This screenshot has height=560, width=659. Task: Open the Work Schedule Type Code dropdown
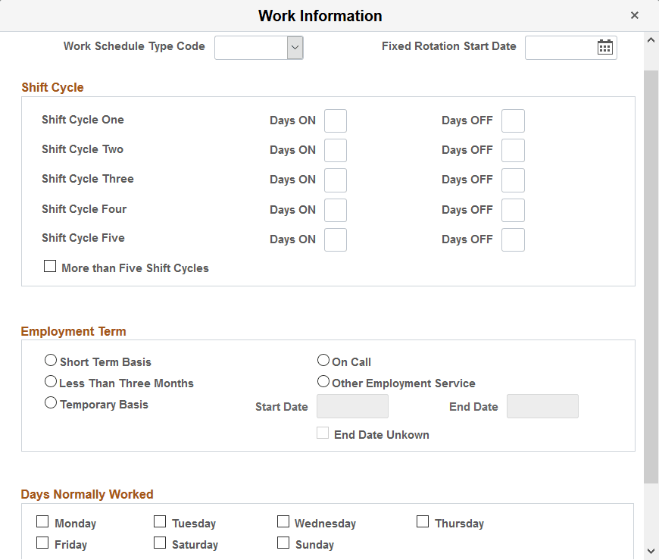pyautogui.click(x=294, y=47)
